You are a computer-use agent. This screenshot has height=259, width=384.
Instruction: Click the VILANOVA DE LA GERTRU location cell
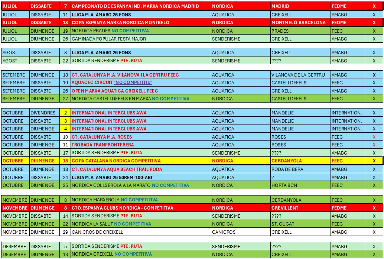click(298, 75)
